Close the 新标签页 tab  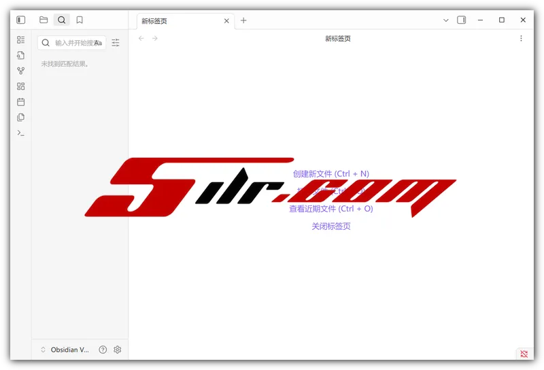(x=226, y=21)
